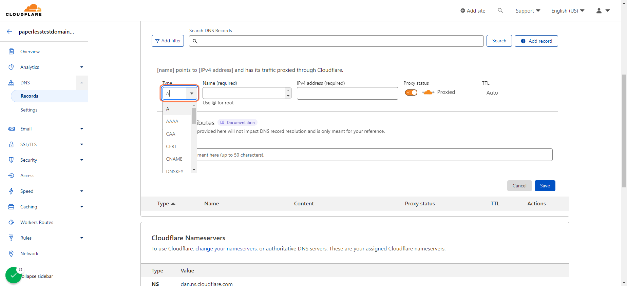Click the Rules filter icon
Viewport: 627px width, 286px height.
11,238
